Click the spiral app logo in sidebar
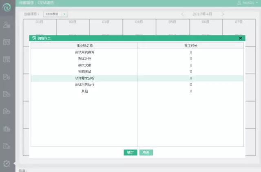 click(x=7, y=7)
